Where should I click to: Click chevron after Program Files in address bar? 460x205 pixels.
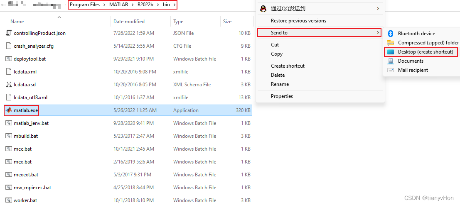coord(104,5)
